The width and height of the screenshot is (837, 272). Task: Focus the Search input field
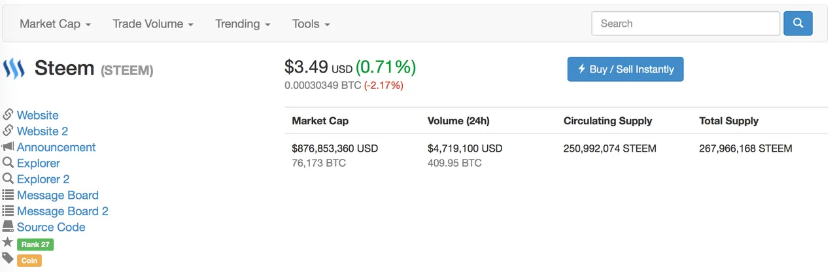pyautogui.click(x=685, y=24)
